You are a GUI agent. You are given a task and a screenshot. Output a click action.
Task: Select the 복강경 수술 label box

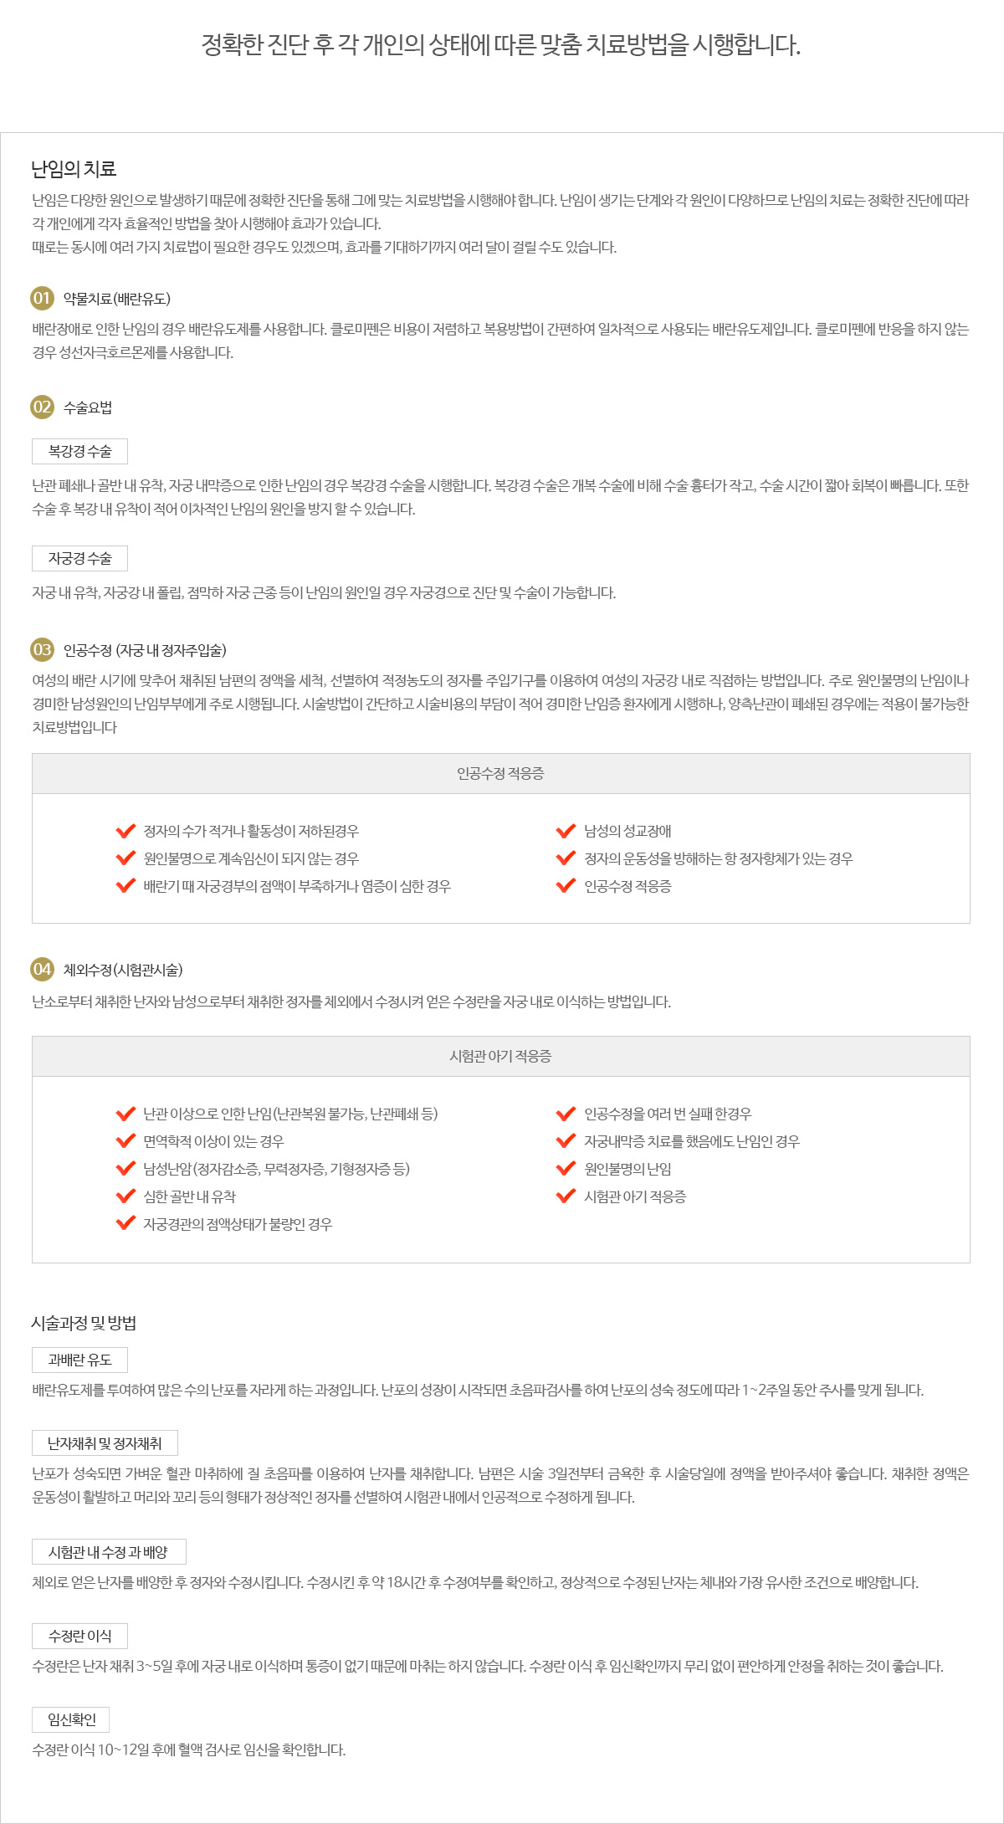coord(79,452)
